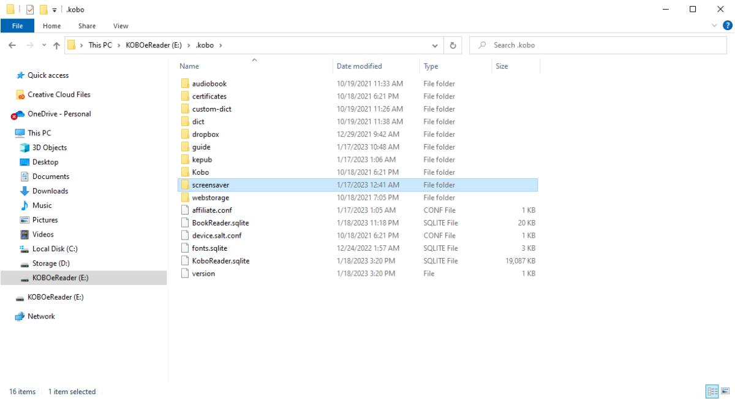Select the dict folder icon
This screenshot has width=735, height=399.
pyautogui.click(x=186, y=121)
